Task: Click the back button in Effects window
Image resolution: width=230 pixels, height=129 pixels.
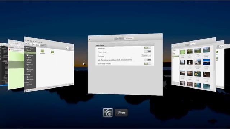Action: tap(90, 40)
